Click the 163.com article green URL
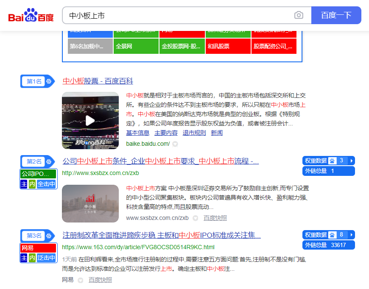This screenshot has height=289, width=369. (138, 247)
